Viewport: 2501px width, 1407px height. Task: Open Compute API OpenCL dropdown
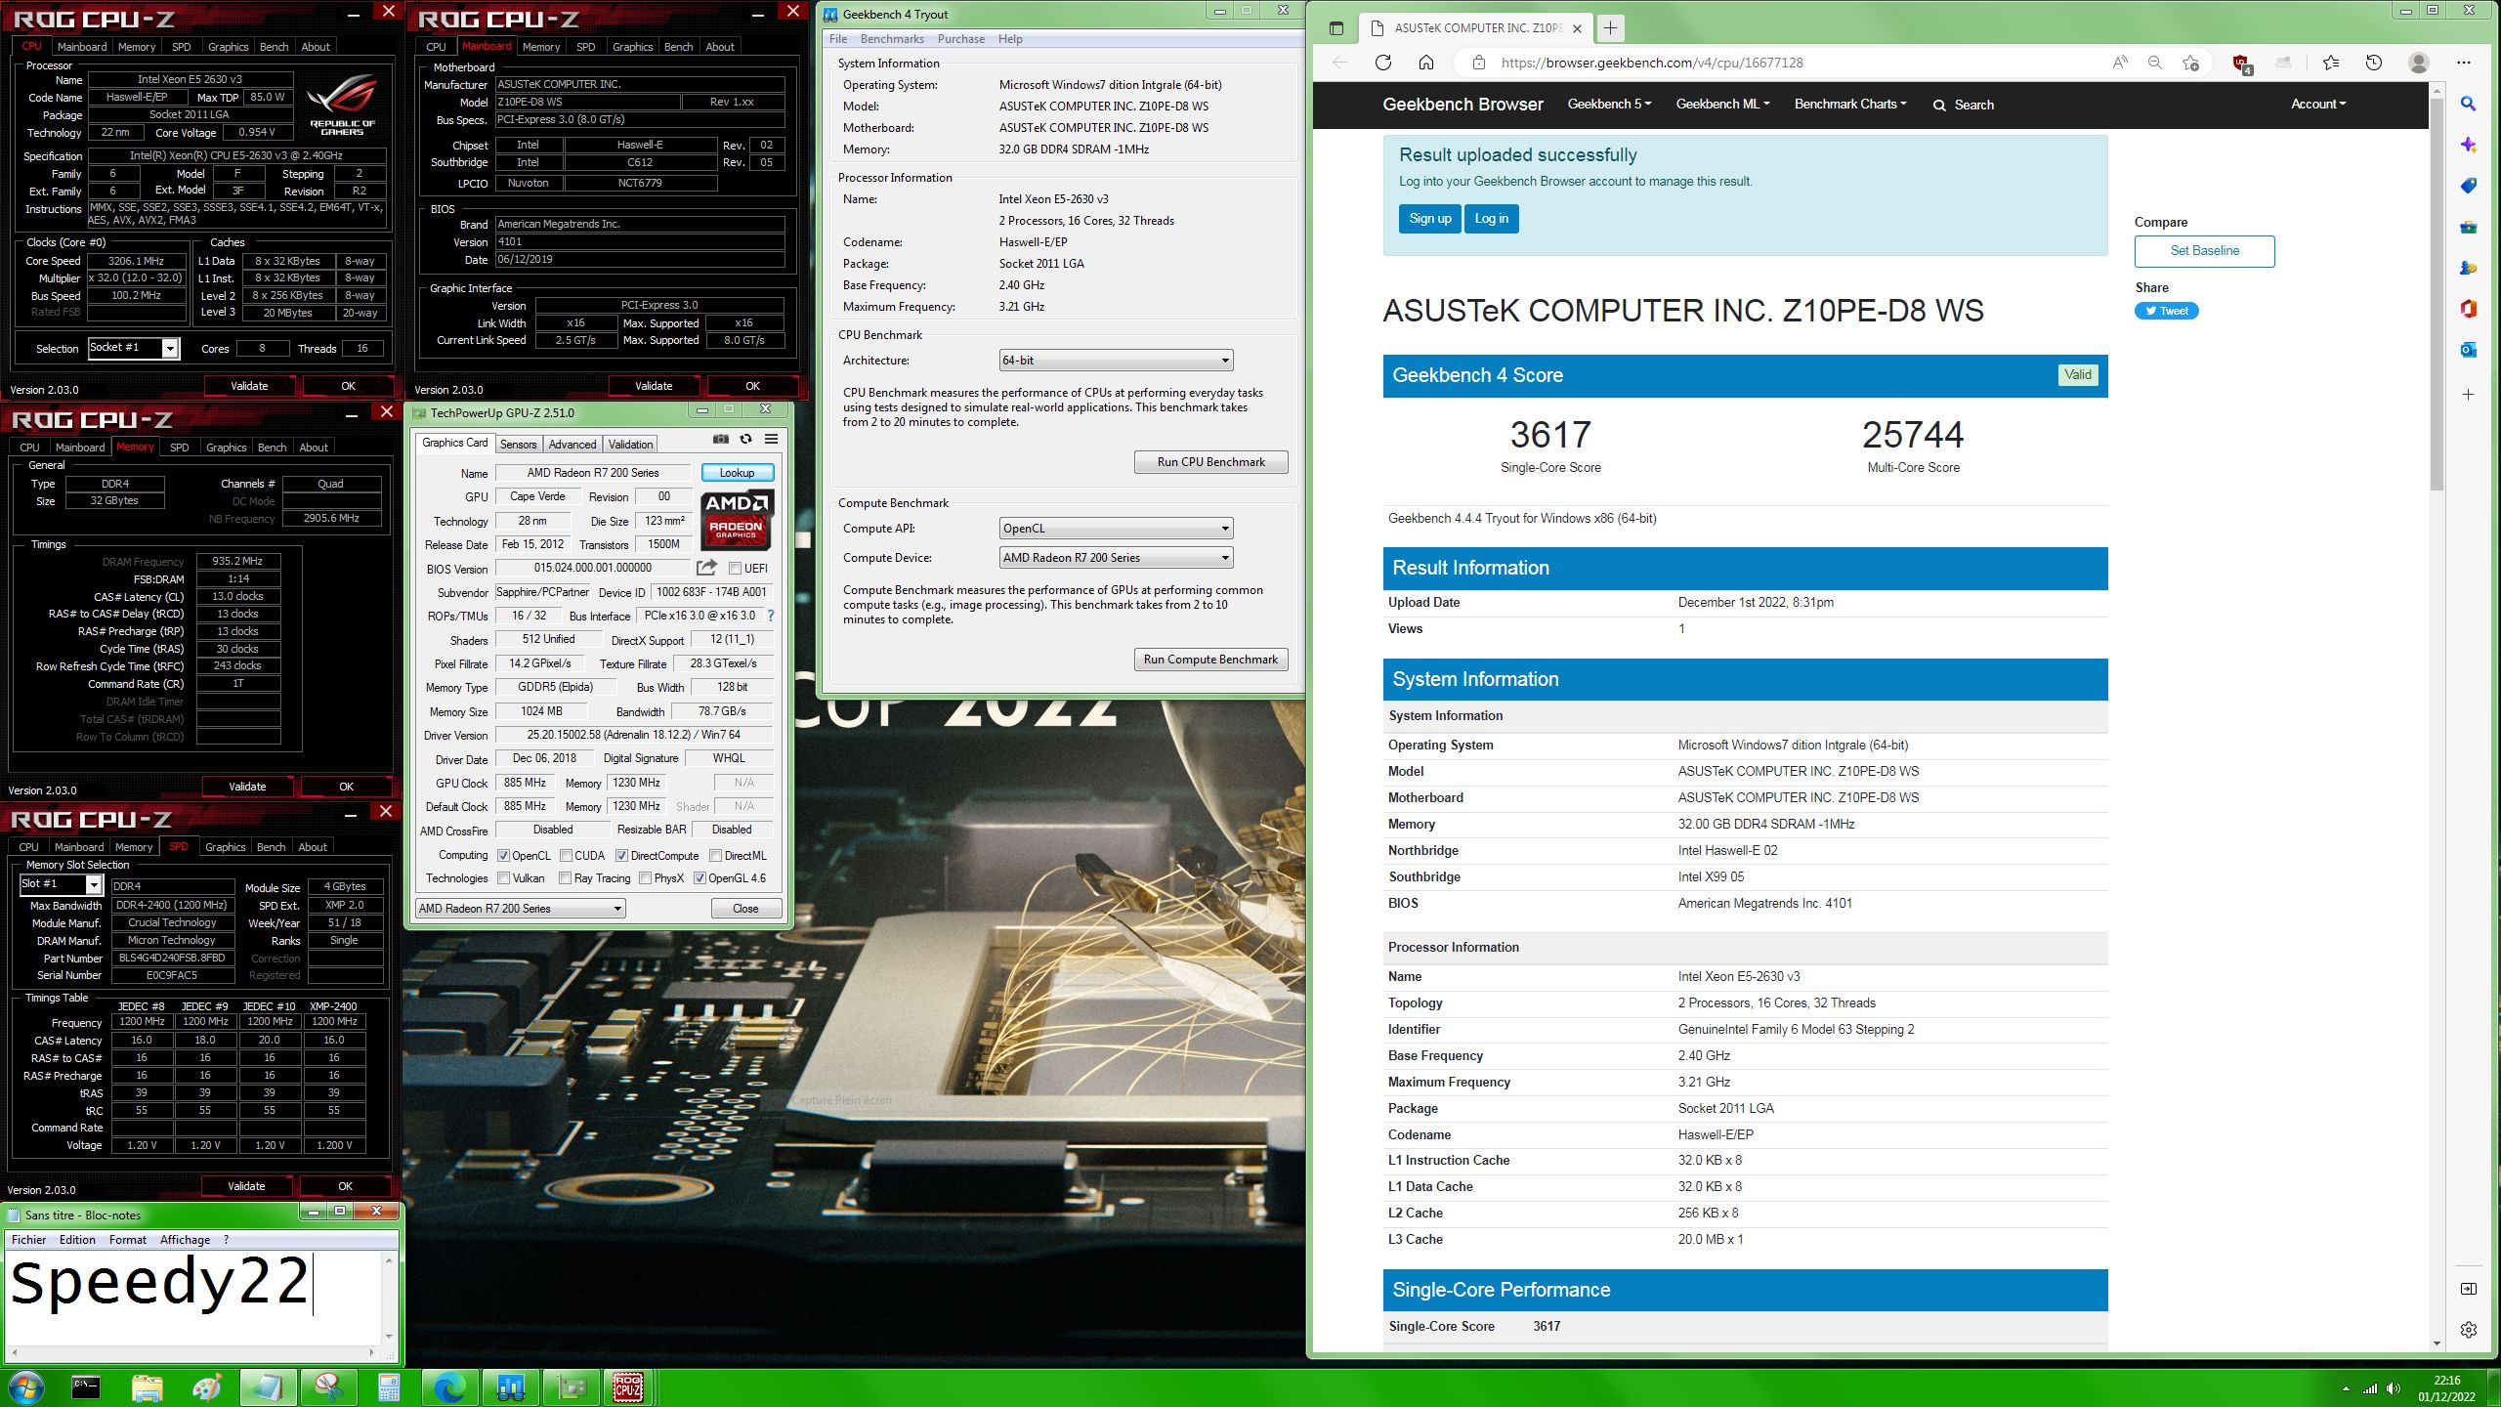(1116, 529)
